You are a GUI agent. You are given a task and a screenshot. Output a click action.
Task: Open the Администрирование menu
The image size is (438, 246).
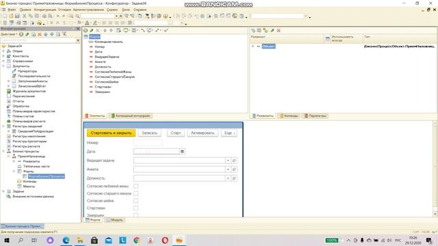[88, 10]
